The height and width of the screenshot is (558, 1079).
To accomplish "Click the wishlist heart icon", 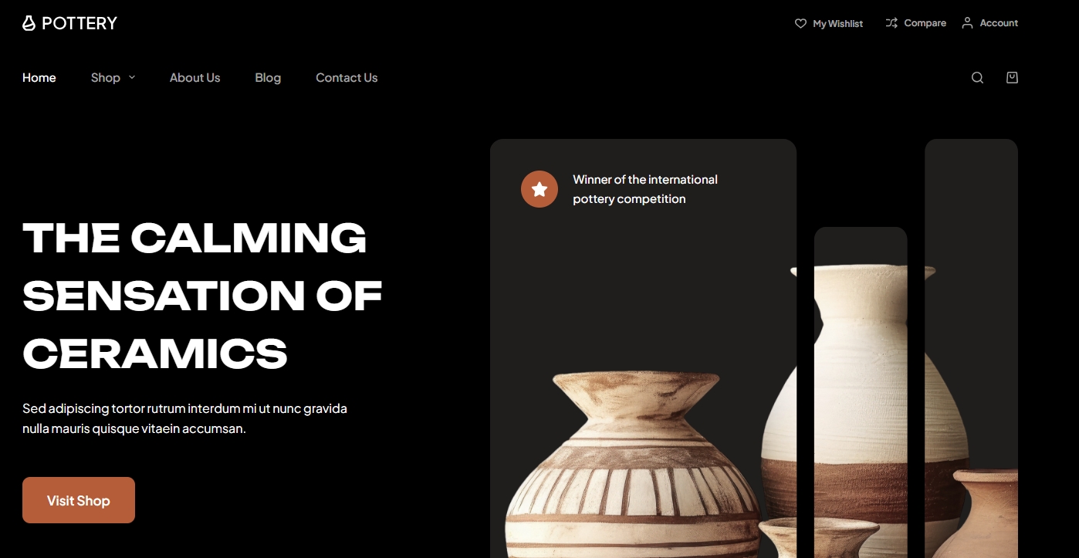I will 800,23.
